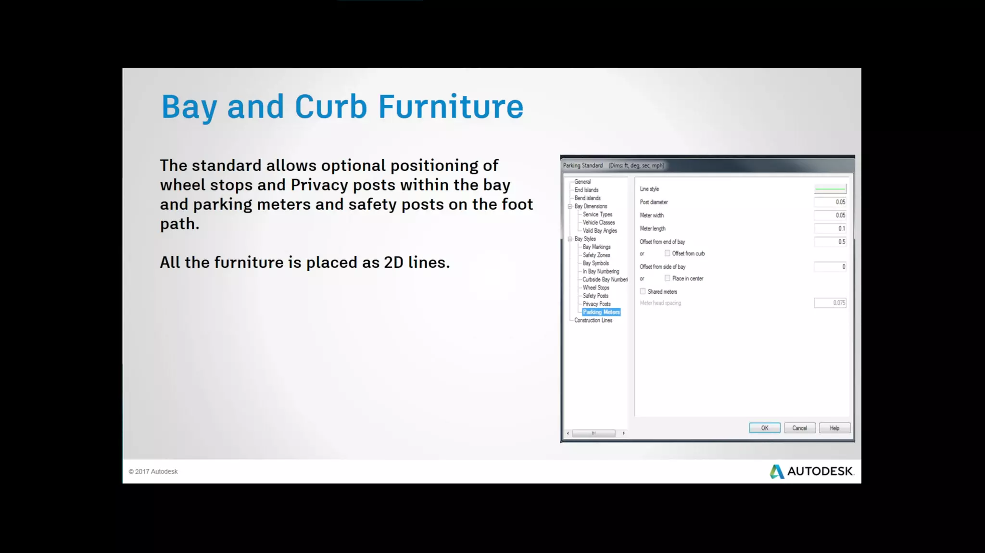Collapse the Bay Dimensions tree node
985x553 pixels.
point(570,206)
